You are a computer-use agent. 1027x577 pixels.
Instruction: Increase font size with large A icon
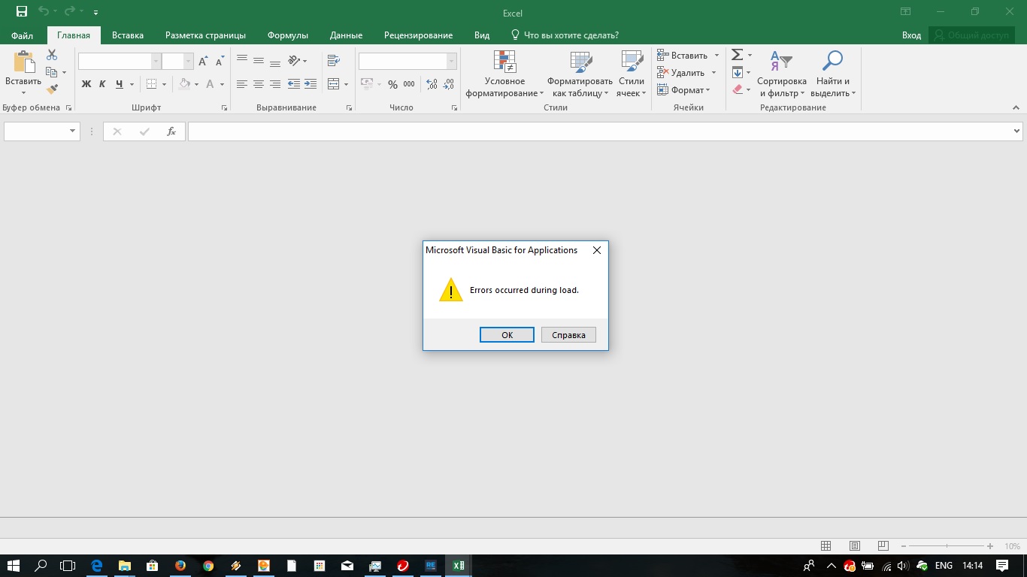tap(203, 62)
